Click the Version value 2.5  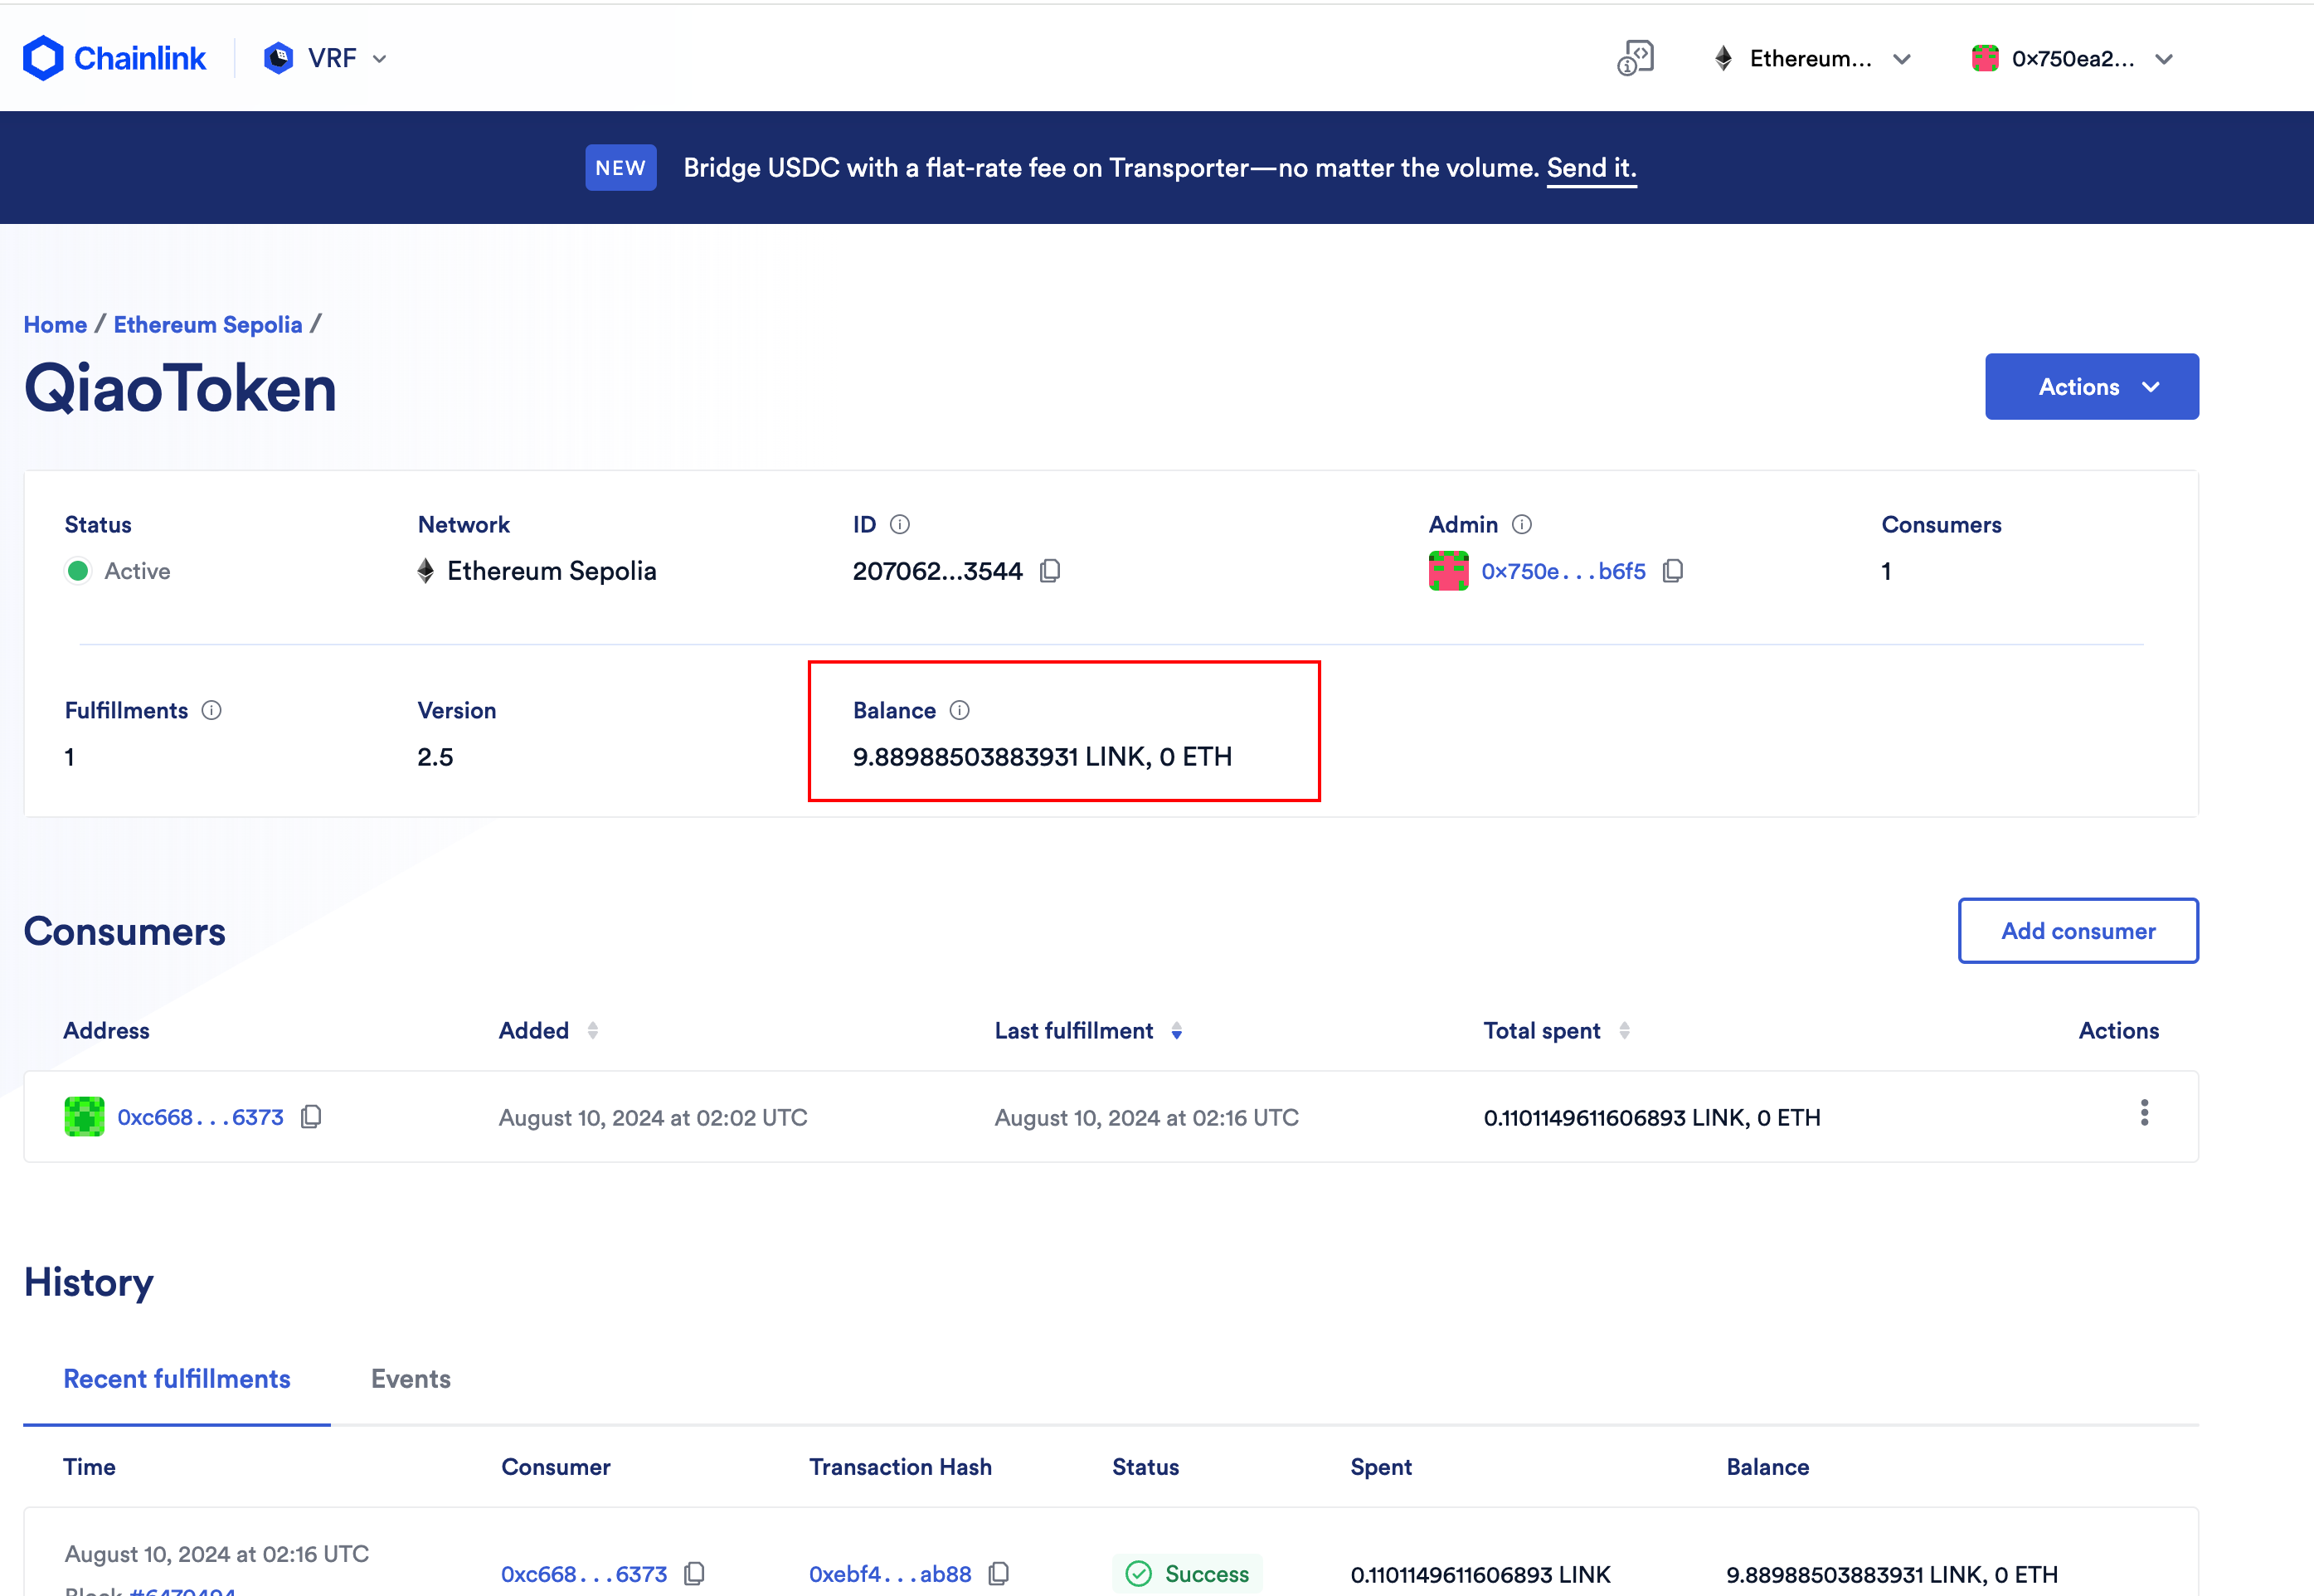435,757
